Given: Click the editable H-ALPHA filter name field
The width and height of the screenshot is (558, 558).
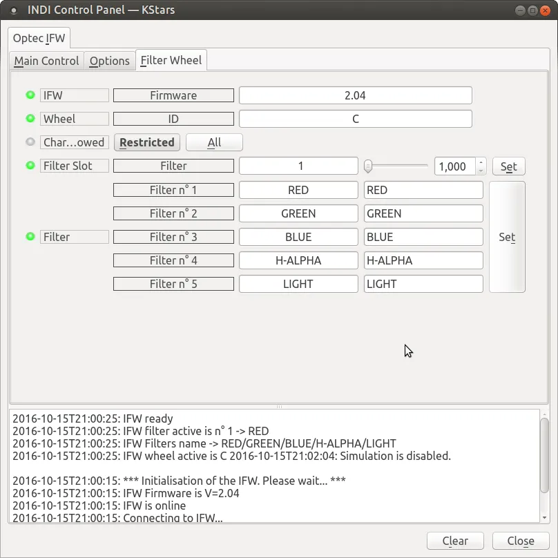Looking at the screenshot, I should (423, 260).
